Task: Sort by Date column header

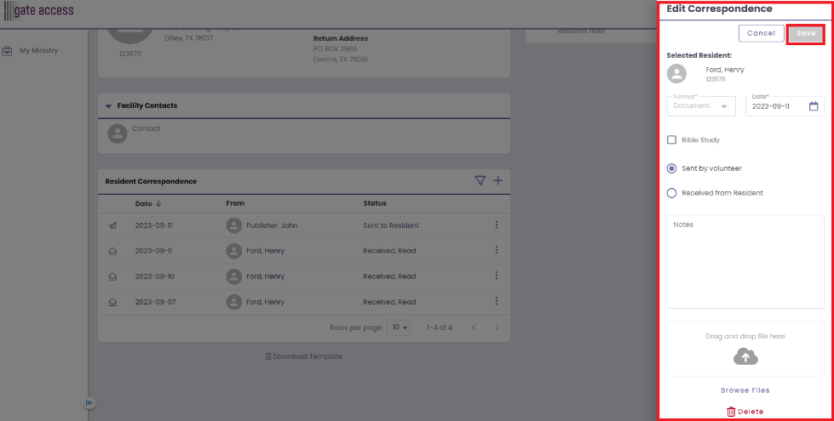Action: (148, 204)
